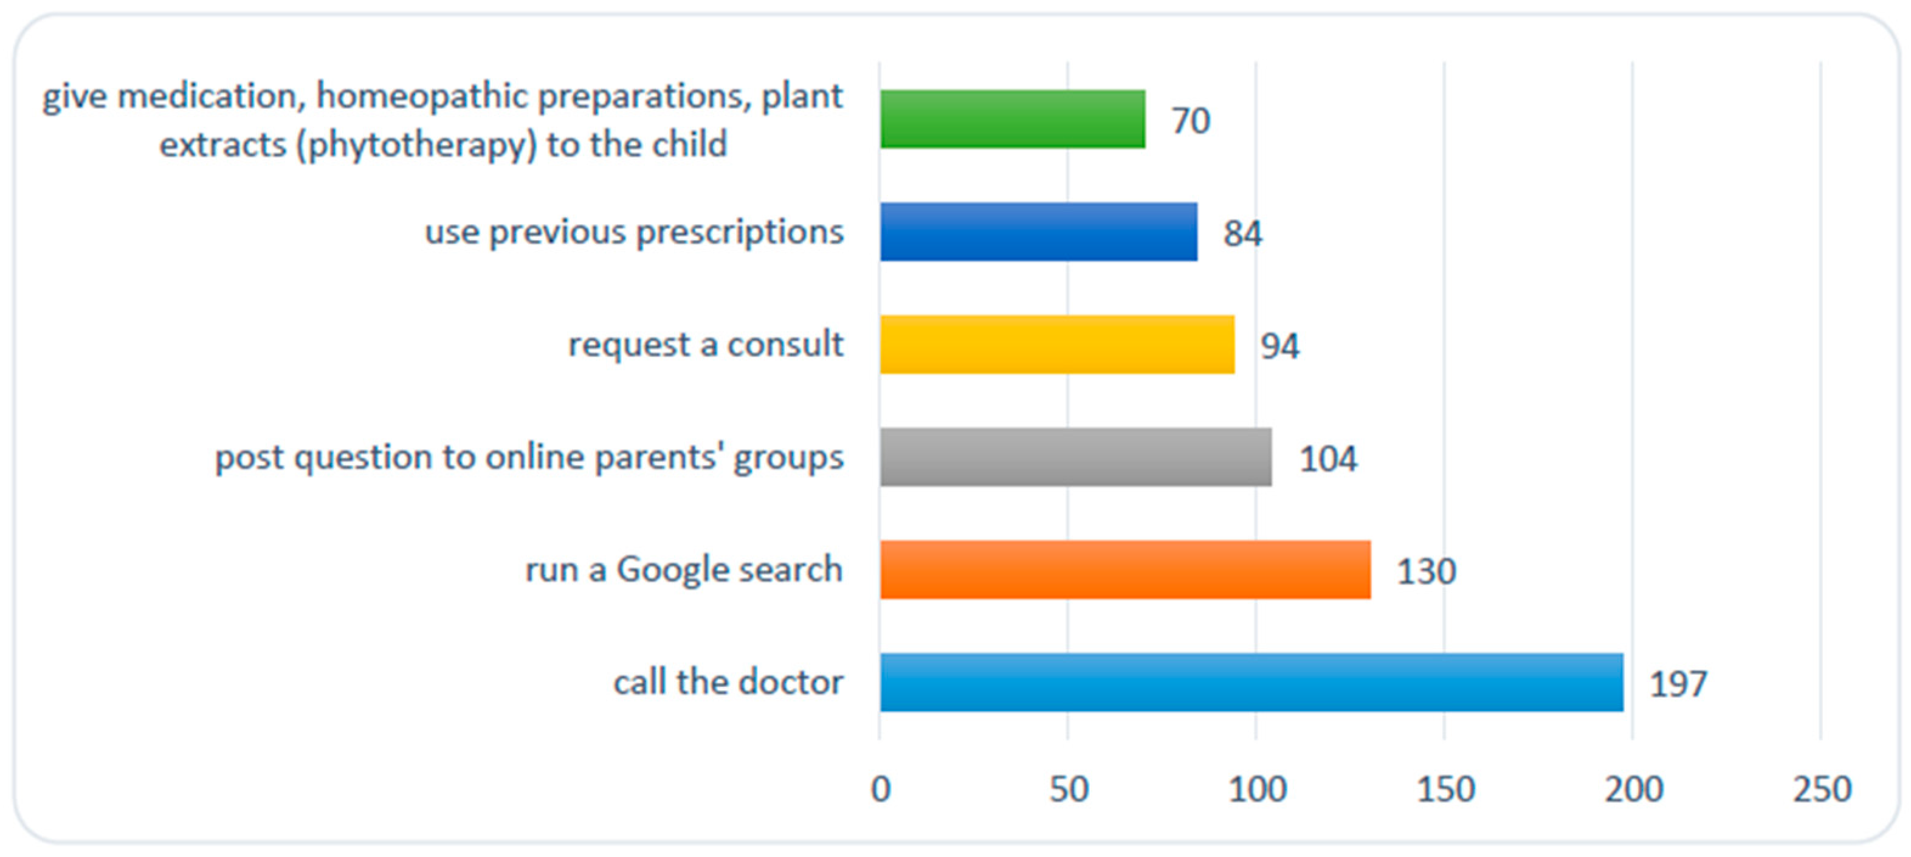1911x857 pixels.
Task: Click the 'request a consult' label
Action: pyautogui.click(x=706, y=344)
